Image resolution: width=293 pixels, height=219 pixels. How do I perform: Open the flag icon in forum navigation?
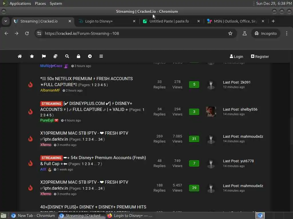point(44,56)
